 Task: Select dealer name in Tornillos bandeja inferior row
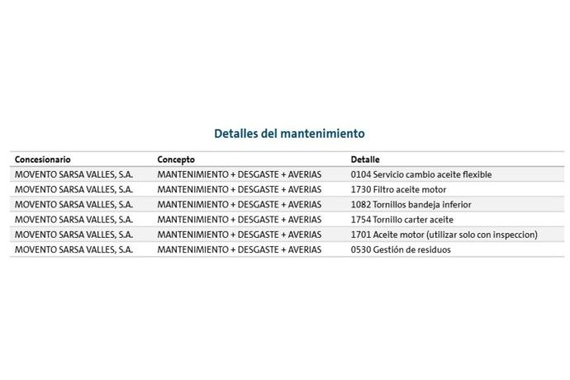(x=74, y=204)
